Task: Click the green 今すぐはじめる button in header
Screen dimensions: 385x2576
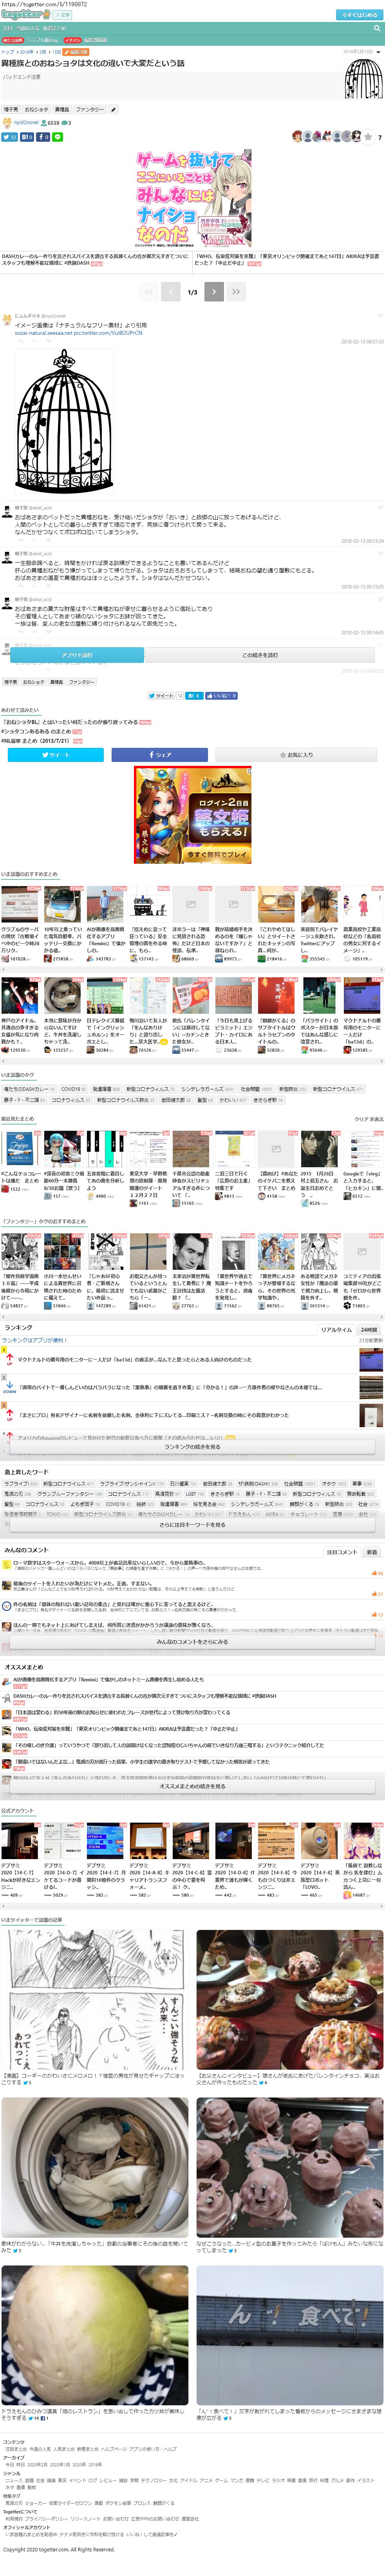Action: (360, 15)
